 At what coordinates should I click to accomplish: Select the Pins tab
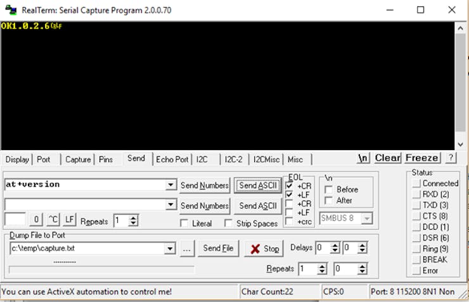coord(106,160)
